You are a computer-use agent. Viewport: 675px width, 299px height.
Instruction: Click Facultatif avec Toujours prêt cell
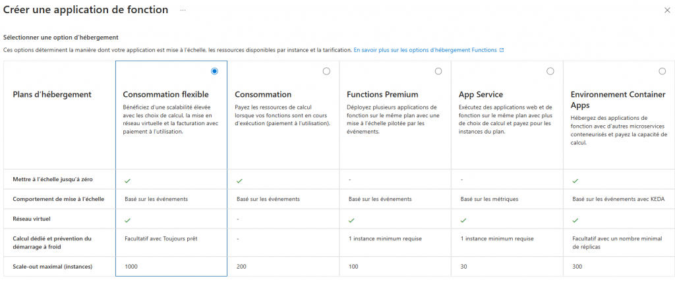161,239
